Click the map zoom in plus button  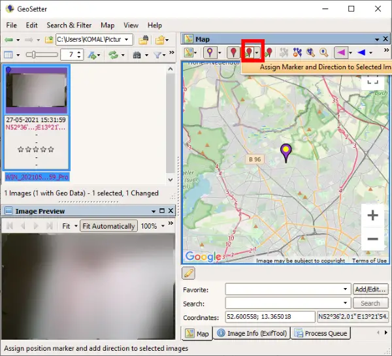pyautogui.click(x=372, y=215)
